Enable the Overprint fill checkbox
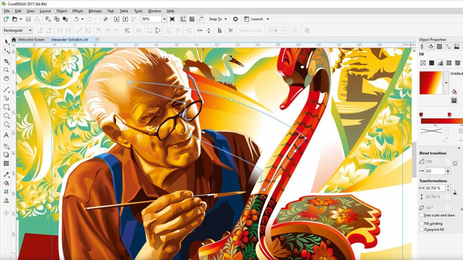 pos(421,229)
